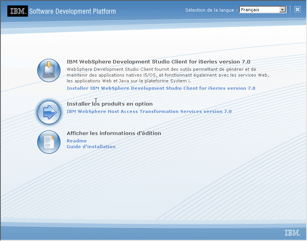Click the install-to-computer download icon
This screenshot has width=307, height=241.
click(x=49, y=70)
